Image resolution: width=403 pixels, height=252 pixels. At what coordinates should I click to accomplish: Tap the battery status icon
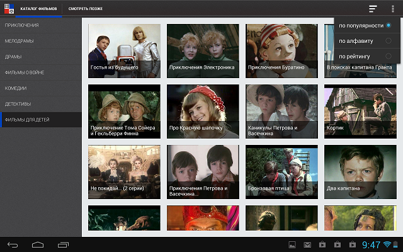click(396, 244)
